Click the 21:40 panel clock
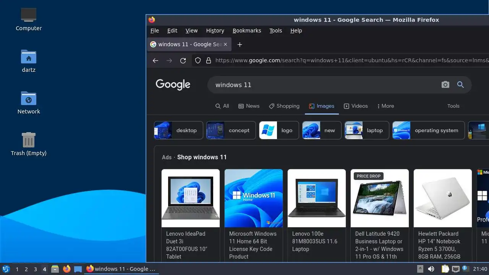This screenshot has width=489, height=275. tap(480, 269)
